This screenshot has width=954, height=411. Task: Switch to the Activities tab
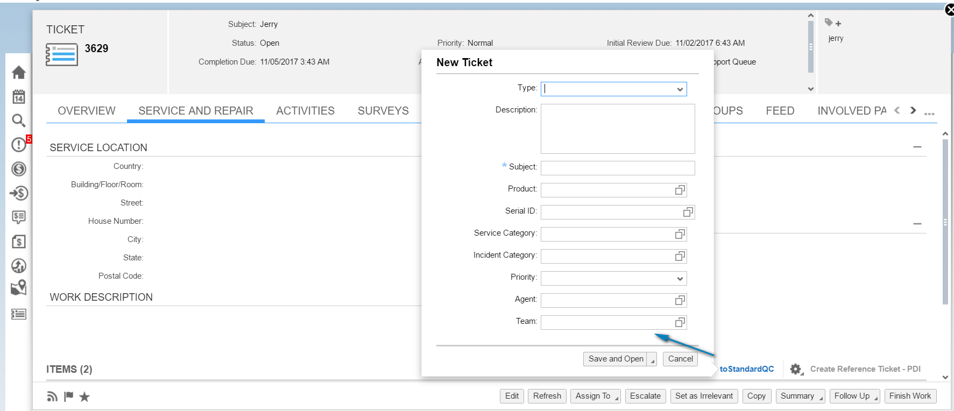pyautogui.click(x=305, y=111)
